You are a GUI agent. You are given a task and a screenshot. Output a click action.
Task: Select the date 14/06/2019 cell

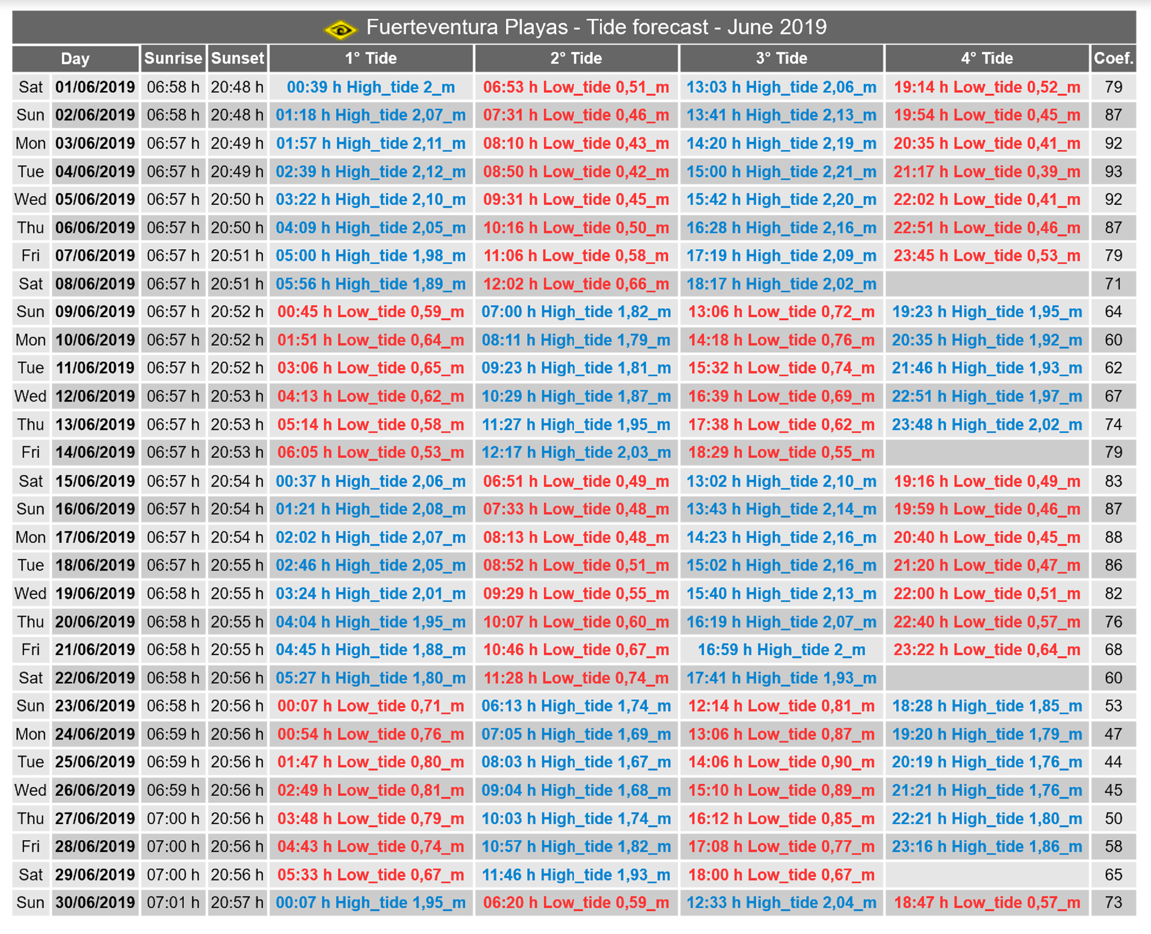[x=95, y=453]
